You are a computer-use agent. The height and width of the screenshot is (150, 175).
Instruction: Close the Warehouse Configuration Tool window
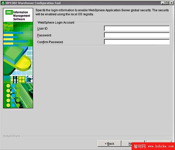(171, 3)
